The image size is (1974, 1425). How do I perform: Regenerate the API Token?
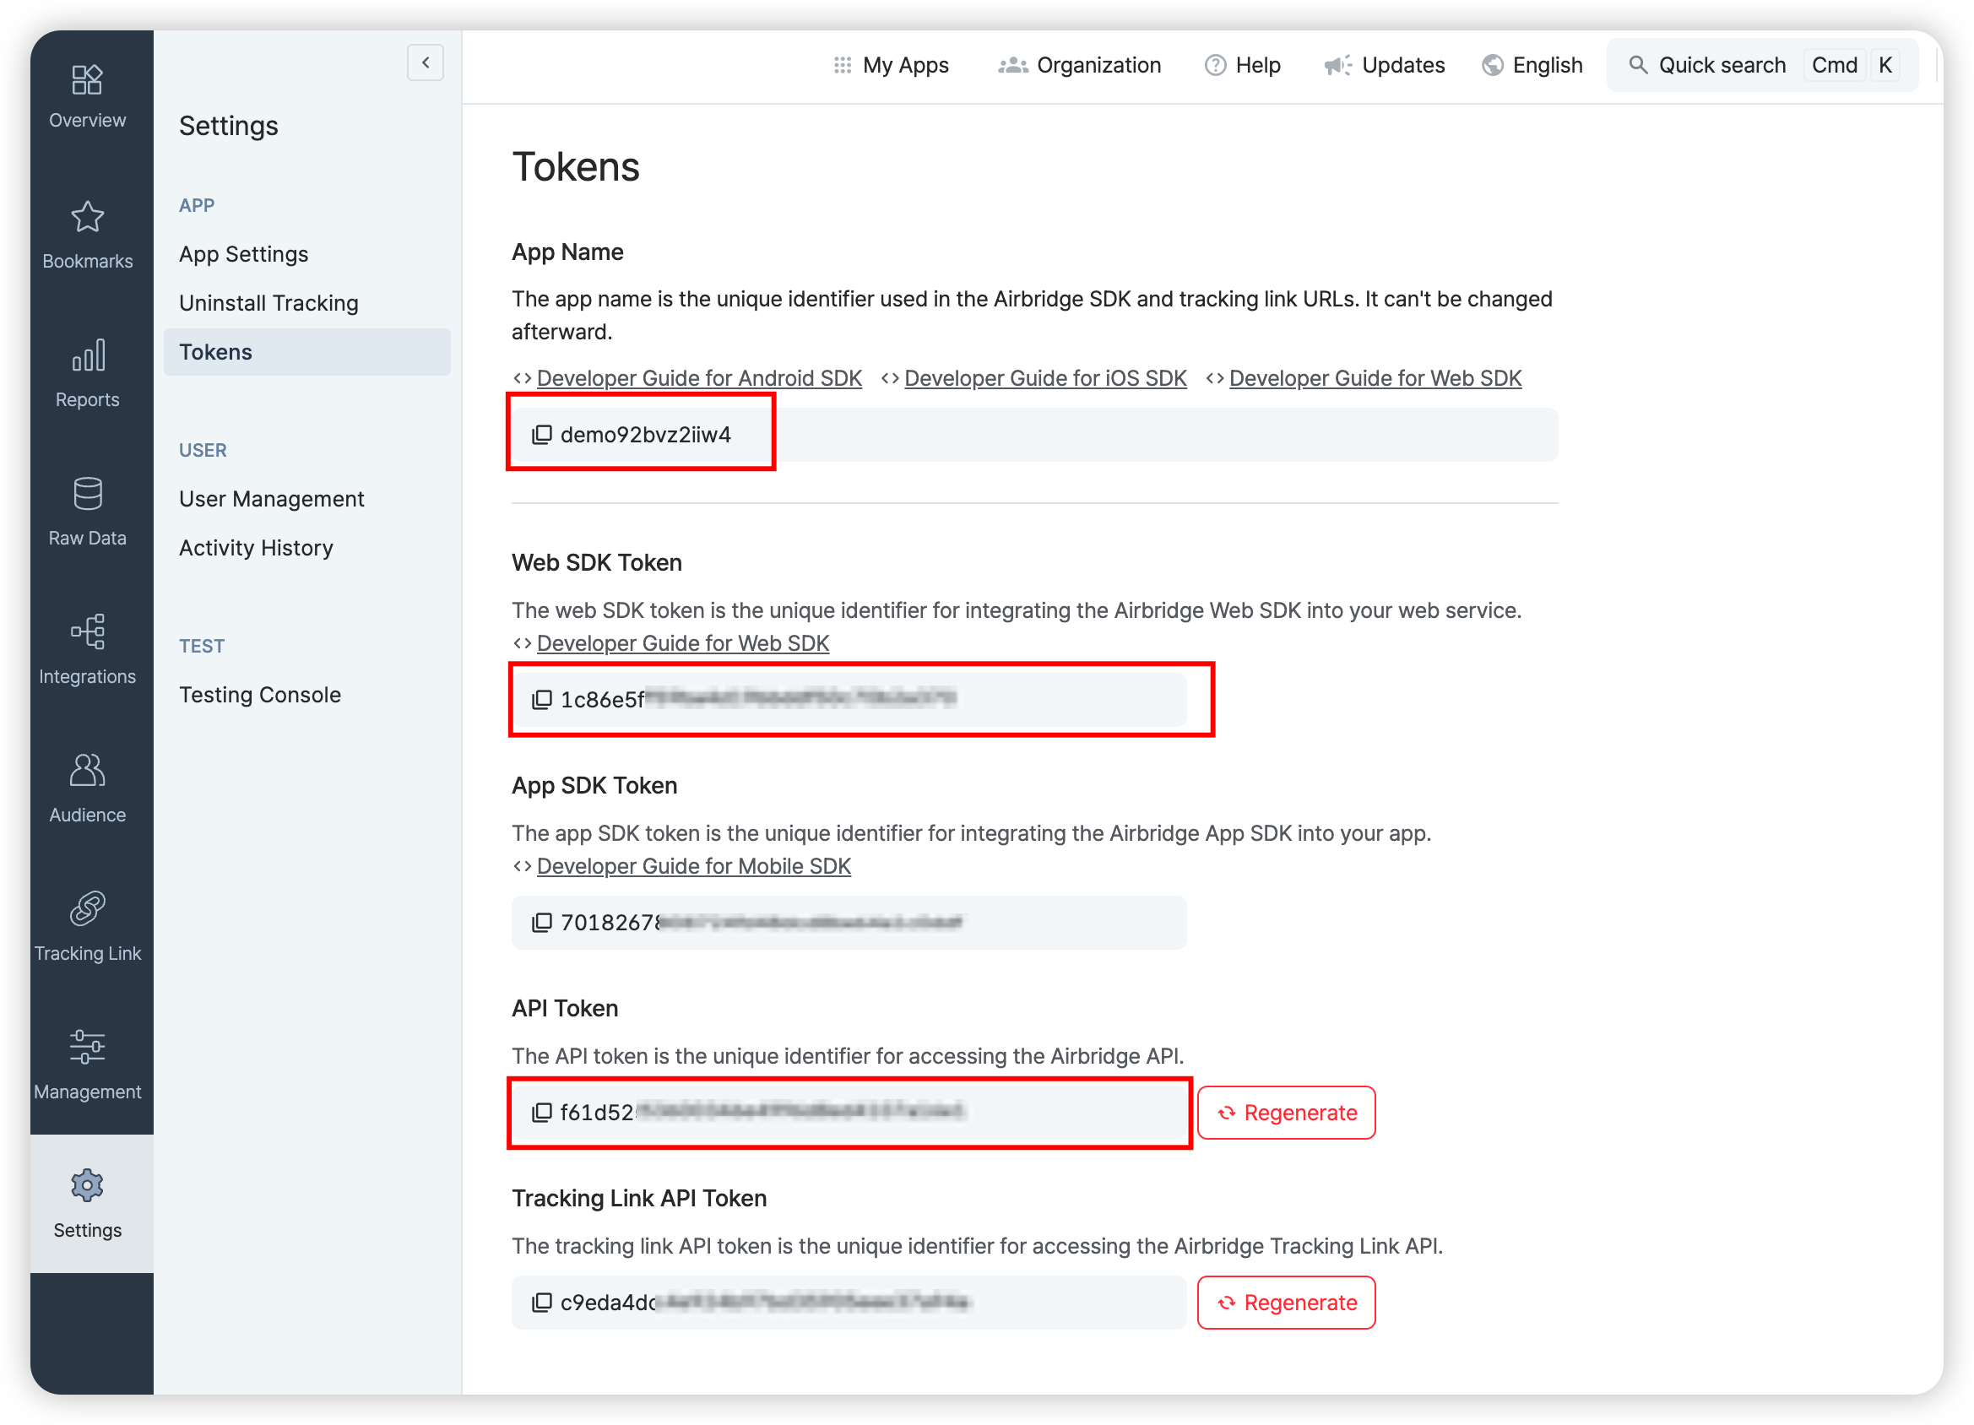click(x=1286, y=1113)
